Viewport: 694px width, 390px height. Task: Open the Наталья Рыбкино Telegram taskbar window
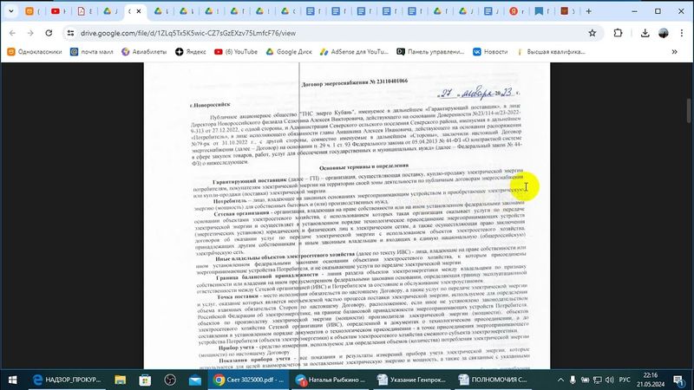tap(331, 380)
